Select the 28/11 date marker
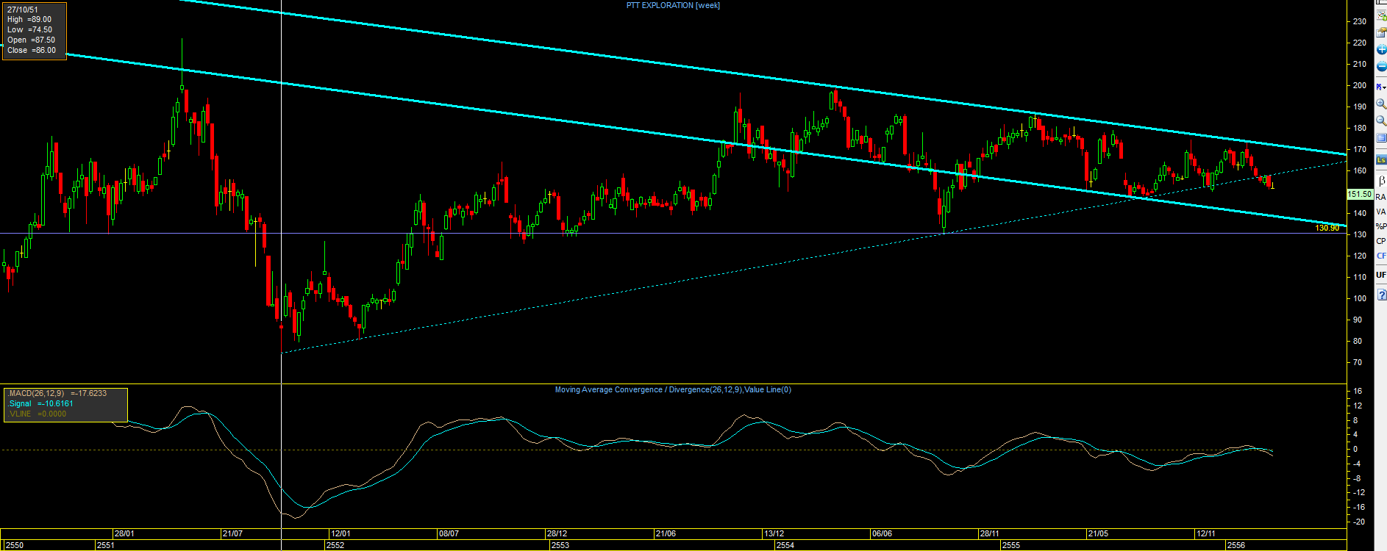1387x551 pixels. tap(989, 533)
